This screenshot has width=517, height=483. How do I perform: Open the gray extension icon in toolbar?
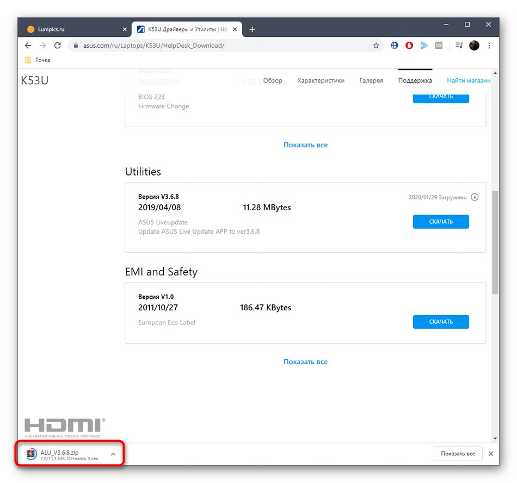coord(439,46)
